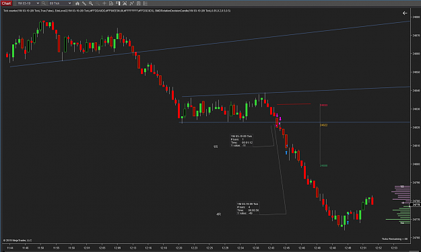Select the ruler info box showing # bars 1

point(241,140)
